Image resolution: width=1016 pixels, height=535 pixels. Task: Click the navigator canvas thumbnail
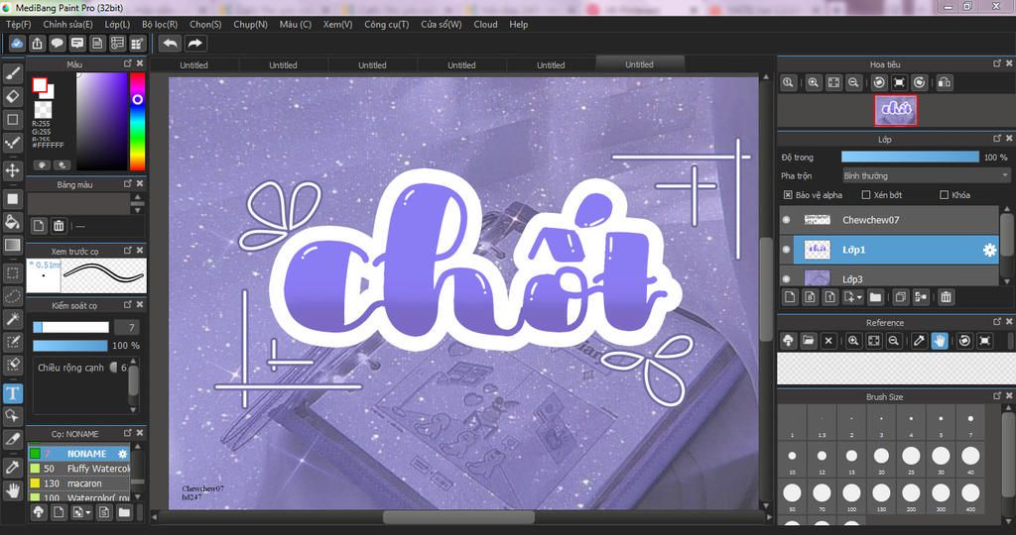tap(896, 110)
